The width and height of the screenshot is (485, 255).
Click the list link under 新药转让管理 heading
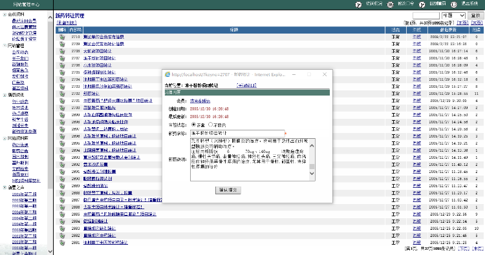(66, 23)
